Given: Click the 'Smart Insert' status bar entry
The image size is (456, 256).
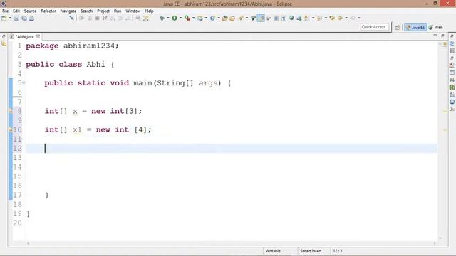Looking at the screenshot, I should click(311, 251).
